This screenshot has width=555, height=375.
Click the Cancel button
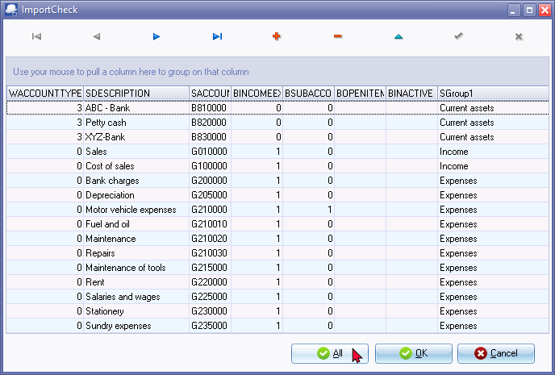coord(495,353)
